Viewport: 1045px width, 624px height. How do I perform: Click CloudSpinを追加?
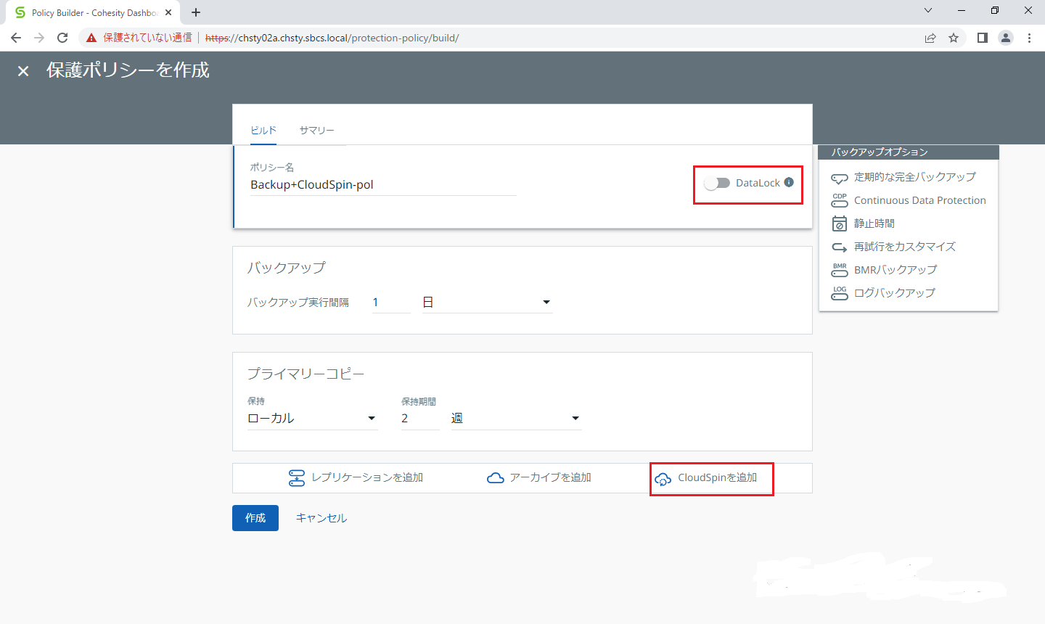[706, 477]
